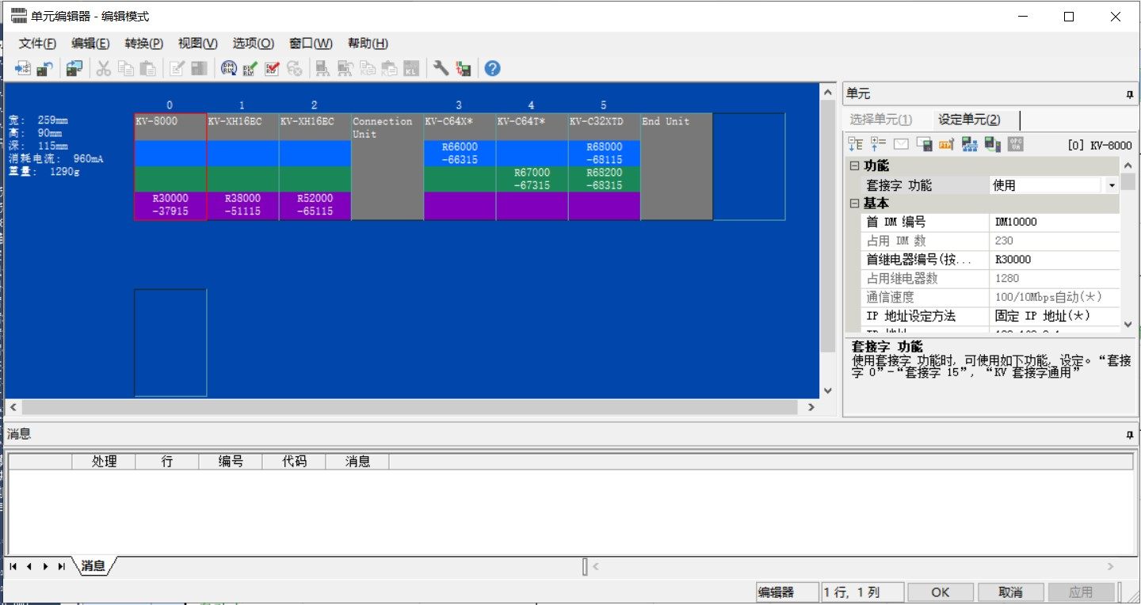Collapse the 功能 property group
Image resolution: width=1141 pixels, height=605 pixels.
854,166
